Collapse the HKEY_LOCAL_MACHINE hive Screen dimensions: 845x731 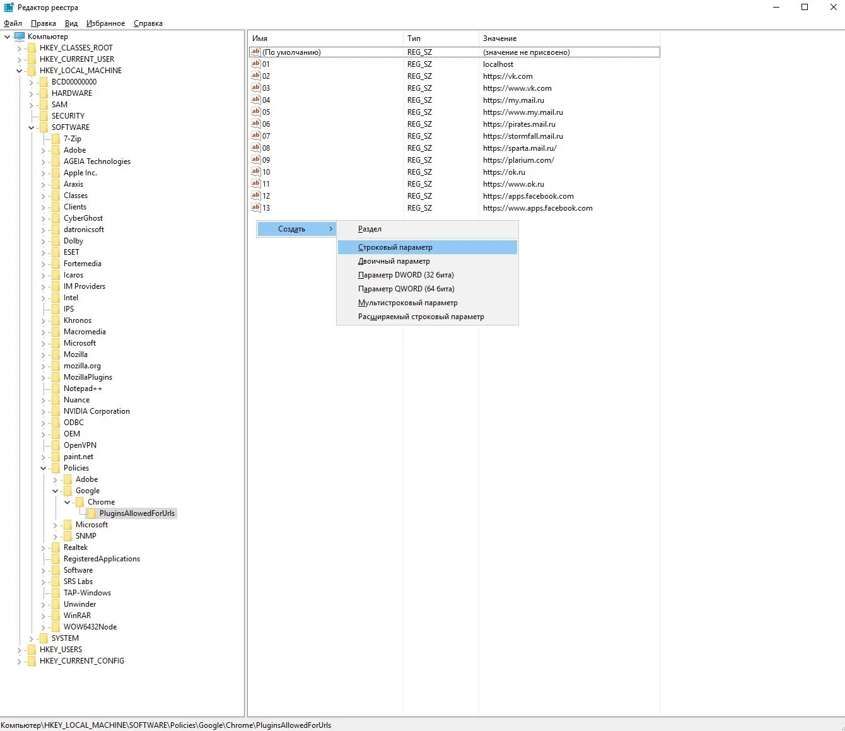click(19, 71)
